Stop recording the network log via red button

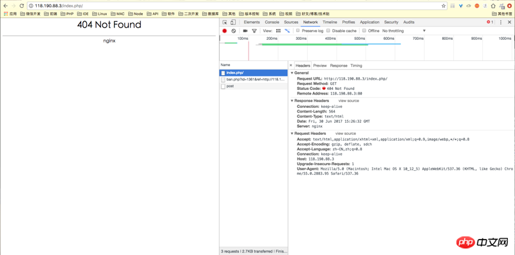225,31
